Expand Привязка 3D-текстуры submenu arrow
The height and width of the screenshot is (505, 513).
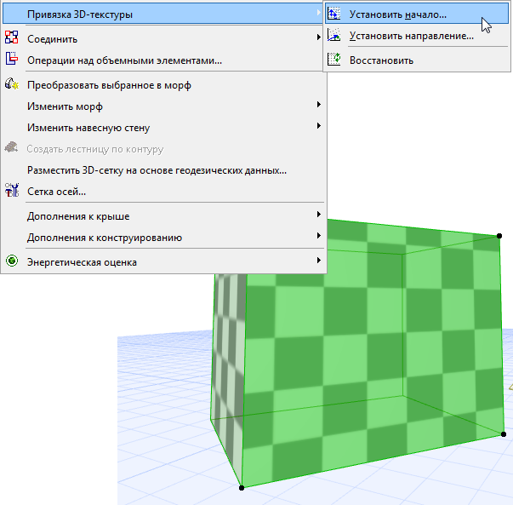point(318,13)
